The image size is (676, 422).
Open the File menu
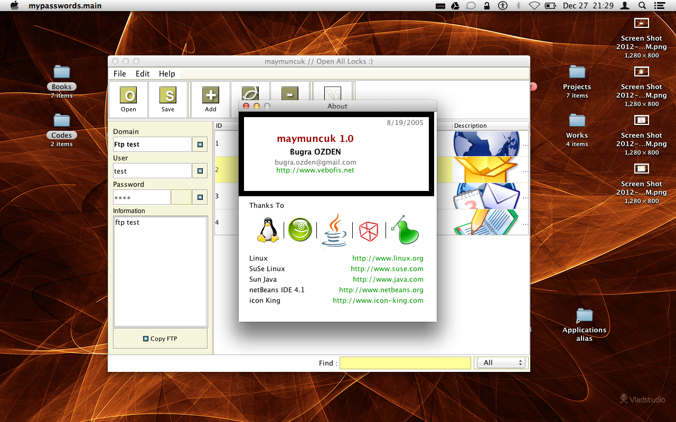(120, 74)
